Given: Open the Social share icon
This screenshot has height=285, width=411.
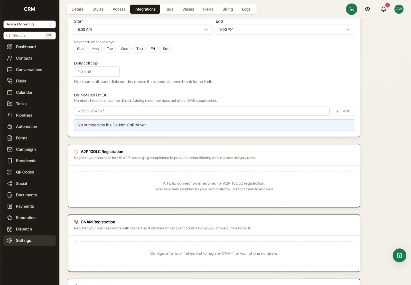Looking at the screenshot, I should 10,183.
